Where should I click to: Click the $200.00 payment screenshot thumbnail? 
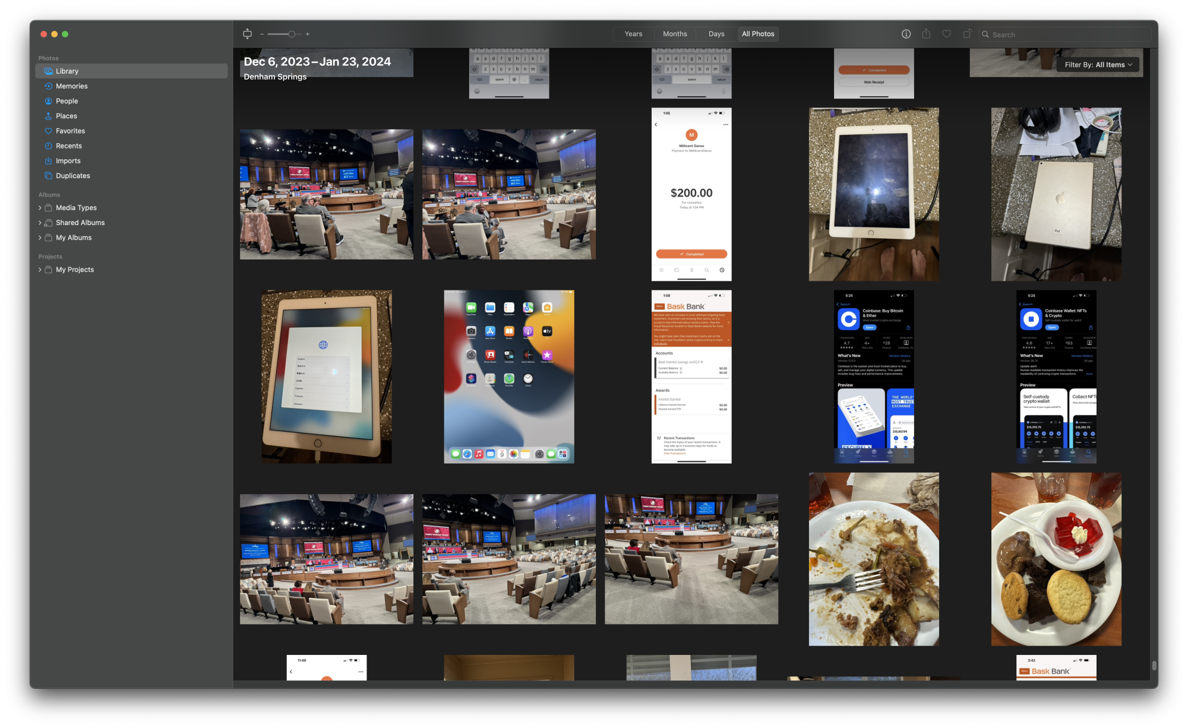691,194
